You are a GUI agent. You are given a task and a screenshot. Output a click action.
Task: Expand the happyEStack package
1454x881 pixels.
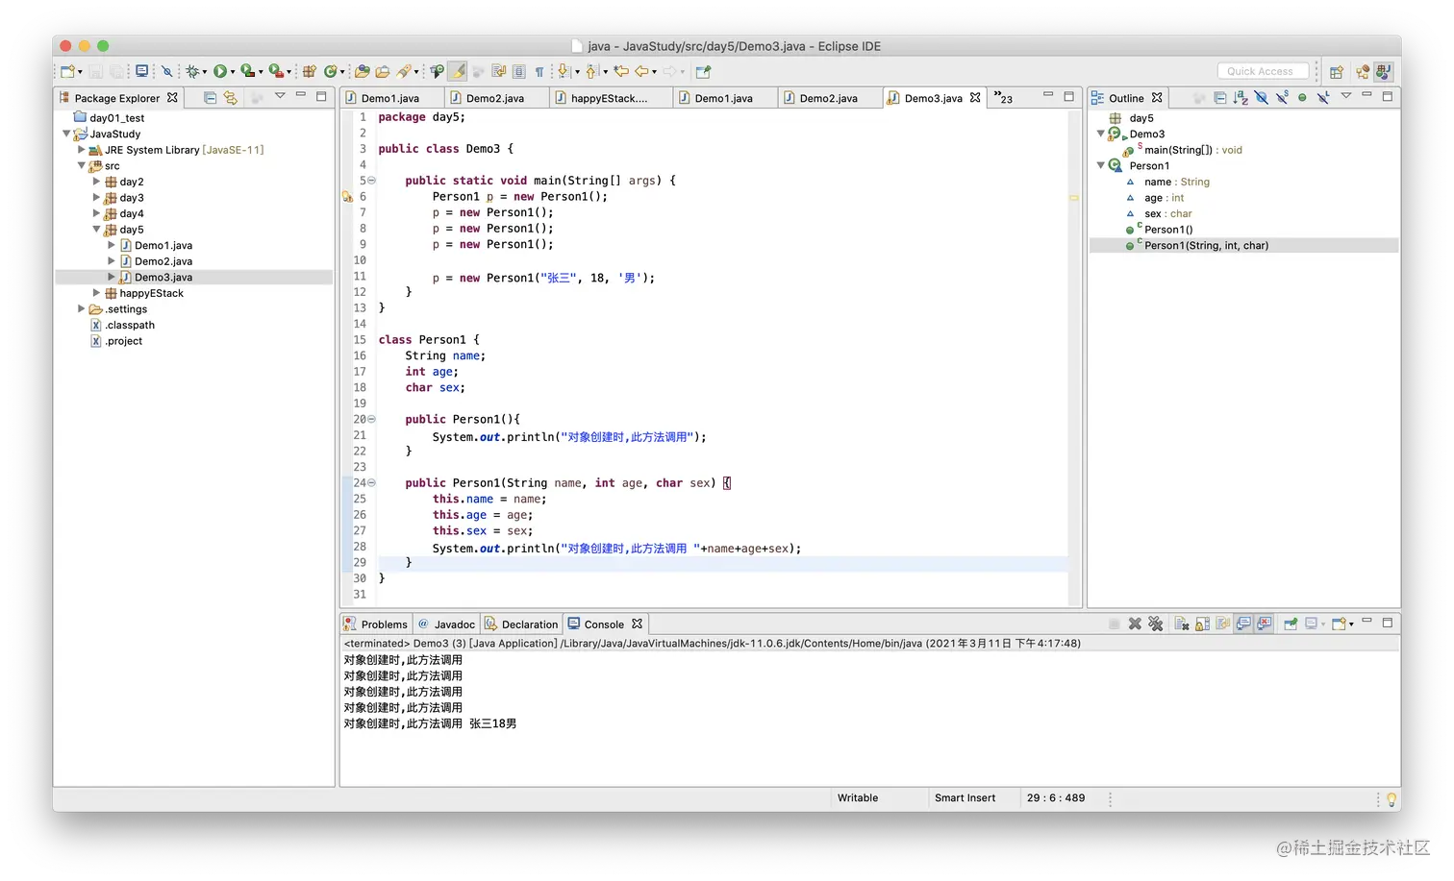pyautogui.click(x=96, y=292)
